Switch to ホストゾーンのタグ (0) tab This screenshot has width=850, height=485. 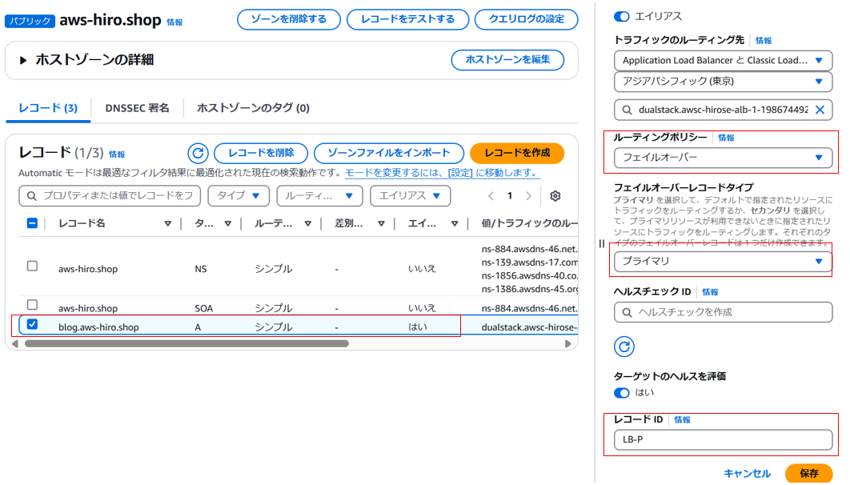point(253,108)
